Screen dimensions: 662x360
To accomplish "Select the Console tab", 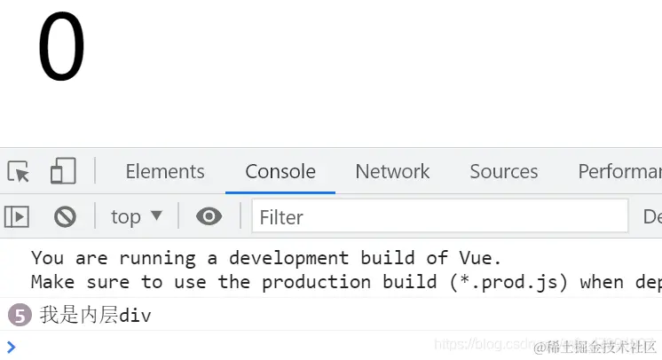I will pos(280,171).
